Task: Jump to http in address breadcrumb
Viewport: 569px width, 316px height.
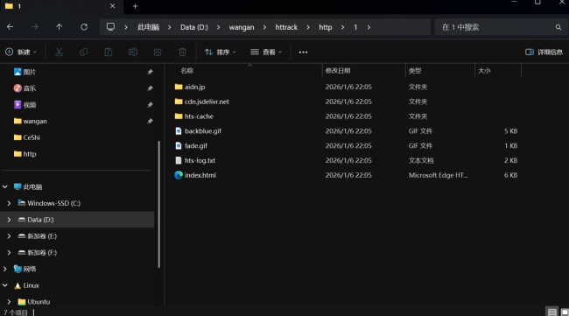Action: pyautogui.click(x=326, y=27)
